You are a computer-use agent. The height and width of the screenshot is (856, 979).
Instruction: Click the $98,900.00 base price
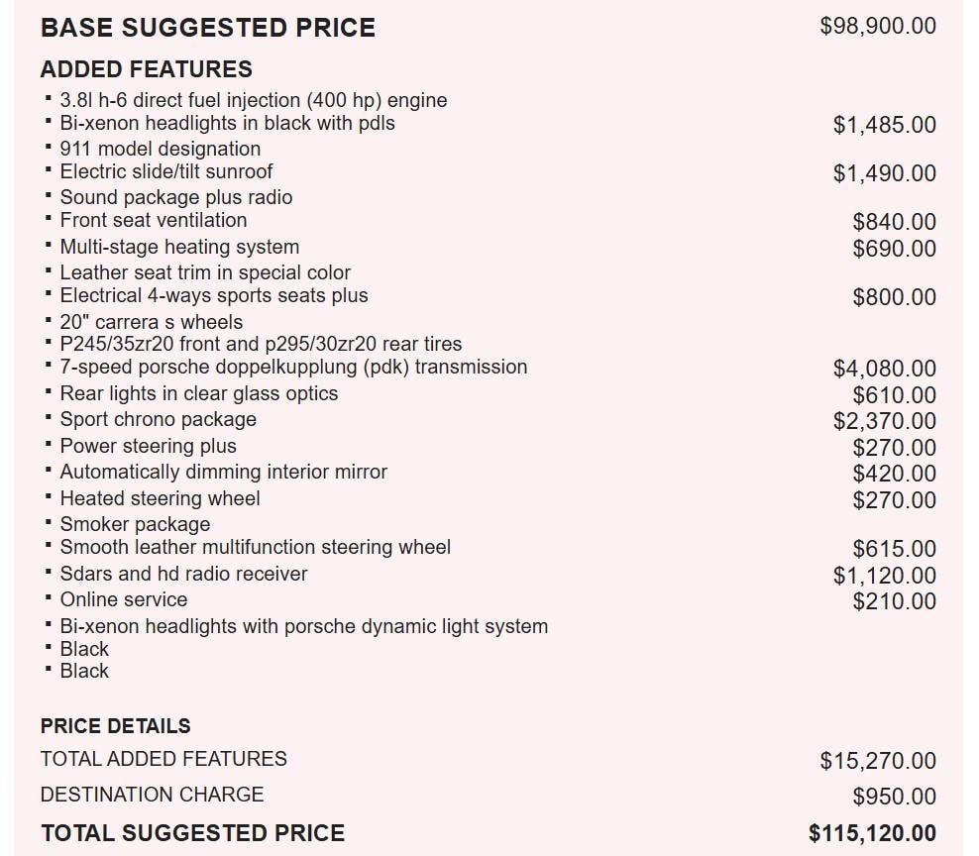click(x=877, y=26)
